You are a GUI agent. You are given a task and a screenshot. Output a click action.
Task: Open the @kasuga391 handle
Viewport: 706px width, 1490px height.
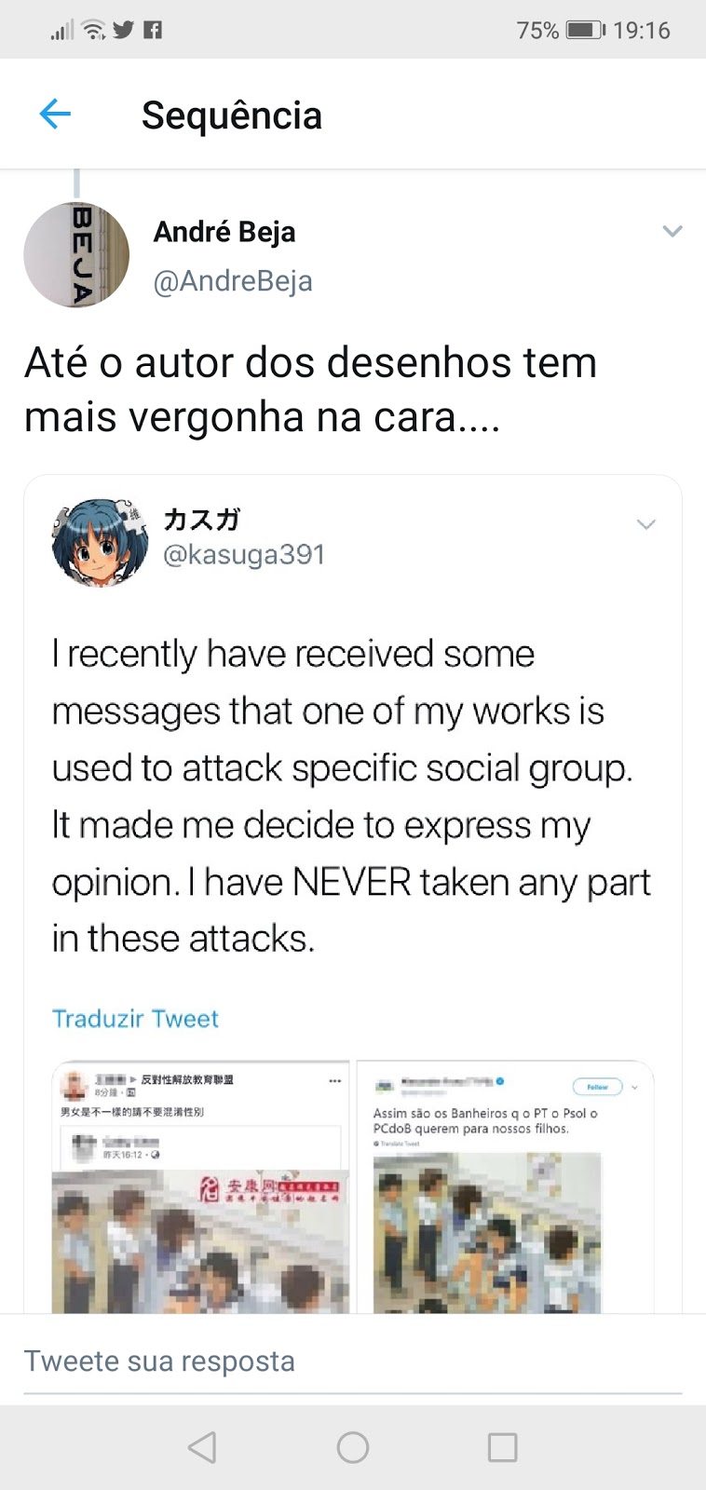(x=244, y=555)
